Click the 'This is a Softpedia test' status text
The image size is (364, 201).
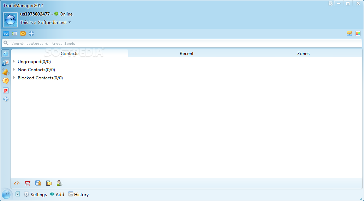pos(43,23)
